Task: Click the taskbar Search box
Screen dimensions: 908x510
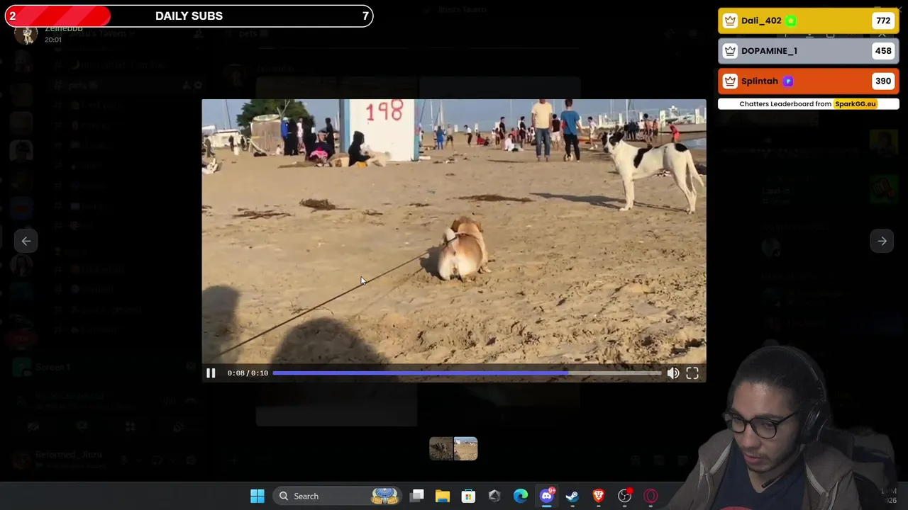Action: pos(338,497)
